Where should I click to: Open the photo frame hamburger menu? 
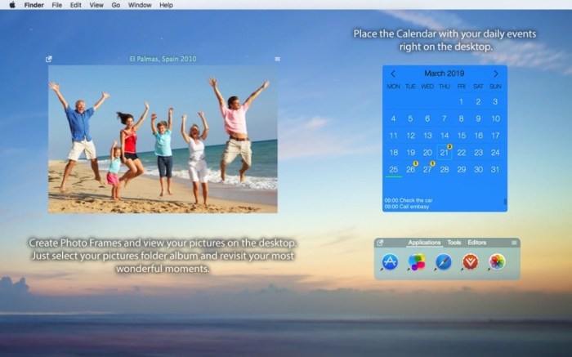point(277,59)
